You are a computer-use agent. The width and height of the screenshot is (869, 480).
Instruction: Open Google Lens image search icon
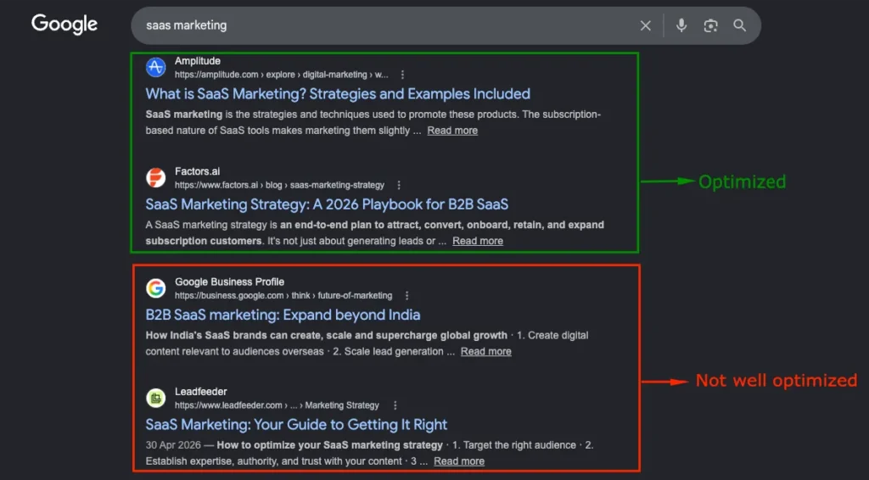710,25
